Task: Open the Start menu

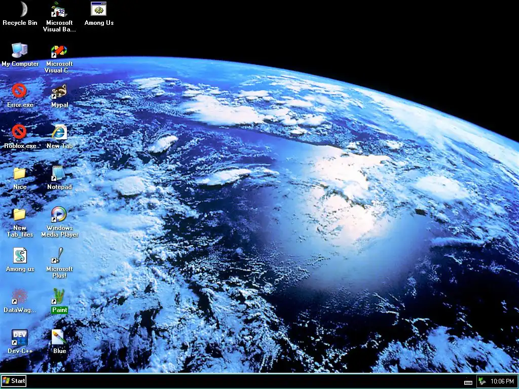Action: 14,381
